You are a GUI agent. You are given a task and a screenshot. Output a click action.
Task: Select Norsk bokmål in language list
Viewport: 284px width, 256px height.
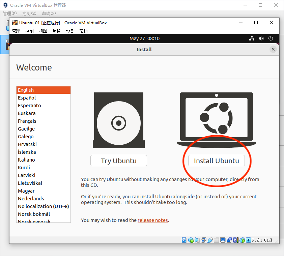pyautogui.click(x=44, y=214)
